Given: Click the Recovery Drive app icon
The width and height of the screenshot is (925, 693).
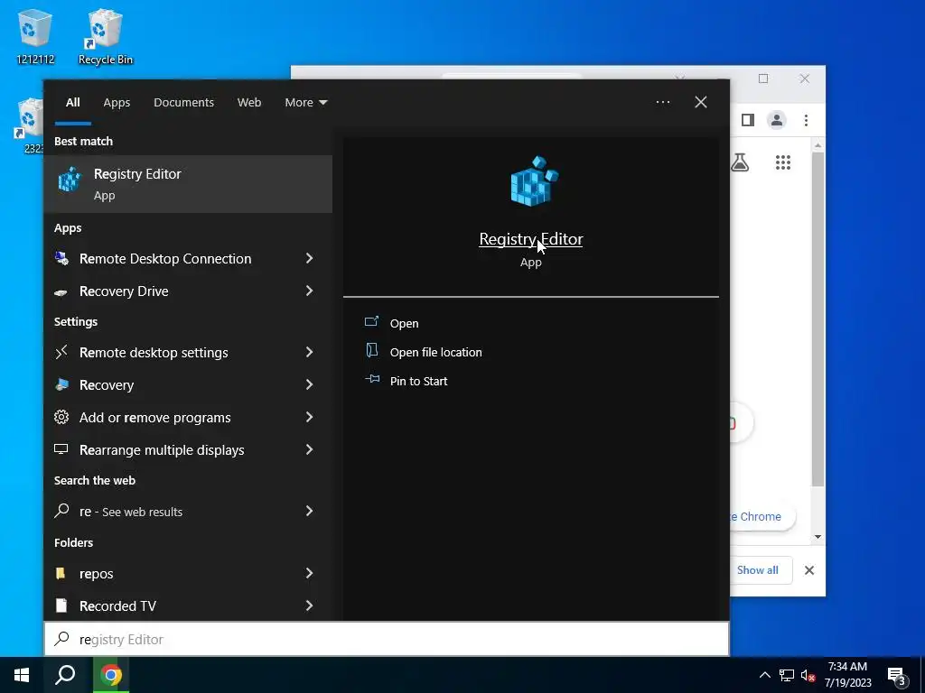Looking at the screenshot, I should click(61, 291).
